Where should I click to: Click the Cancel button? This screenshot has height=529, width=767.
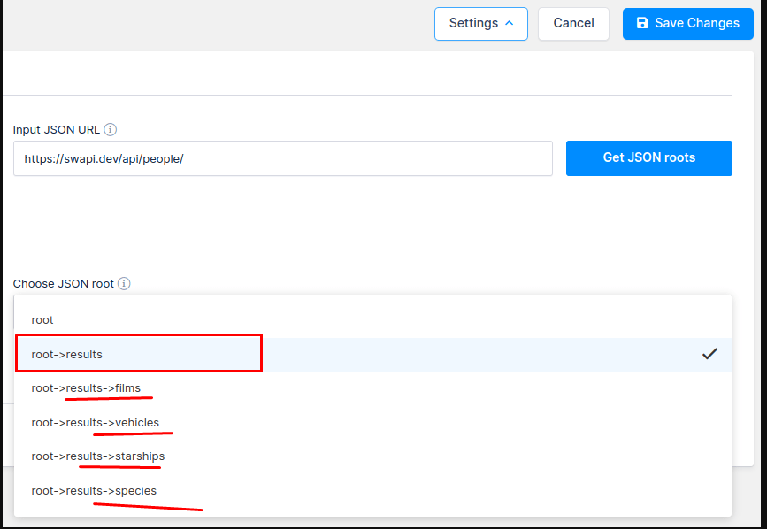[573, 24]
